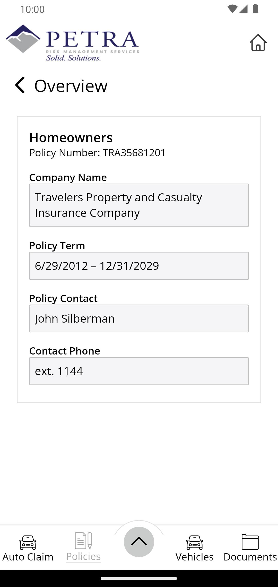Go back using the Overview arrow

click(20, 85)
